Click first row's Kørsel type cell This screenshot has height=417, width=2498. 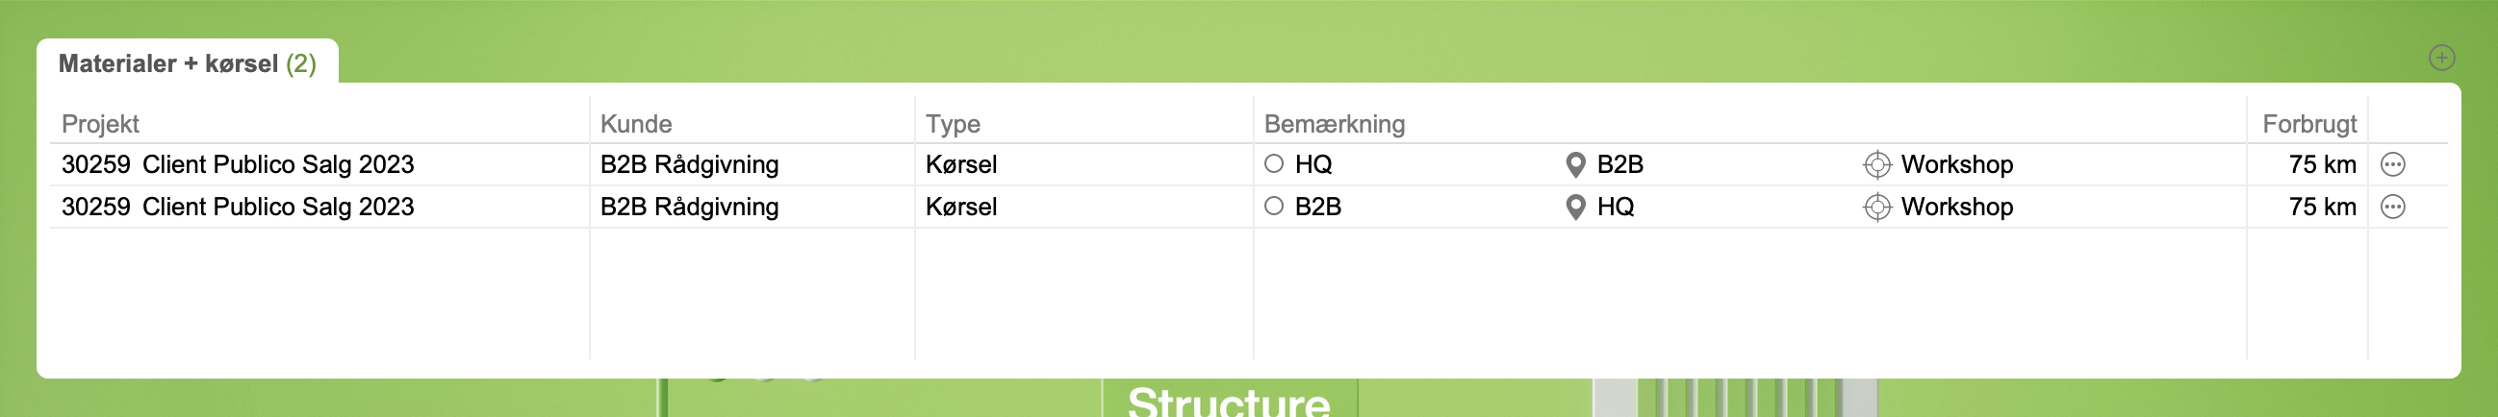click(961, 164)
